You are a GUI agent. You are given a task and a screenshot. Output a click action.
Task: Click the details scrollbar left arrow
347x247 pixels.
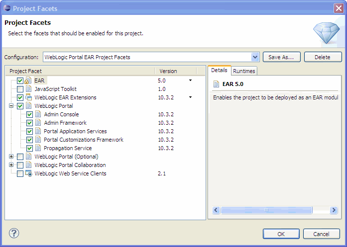click(x=216, y=210)
